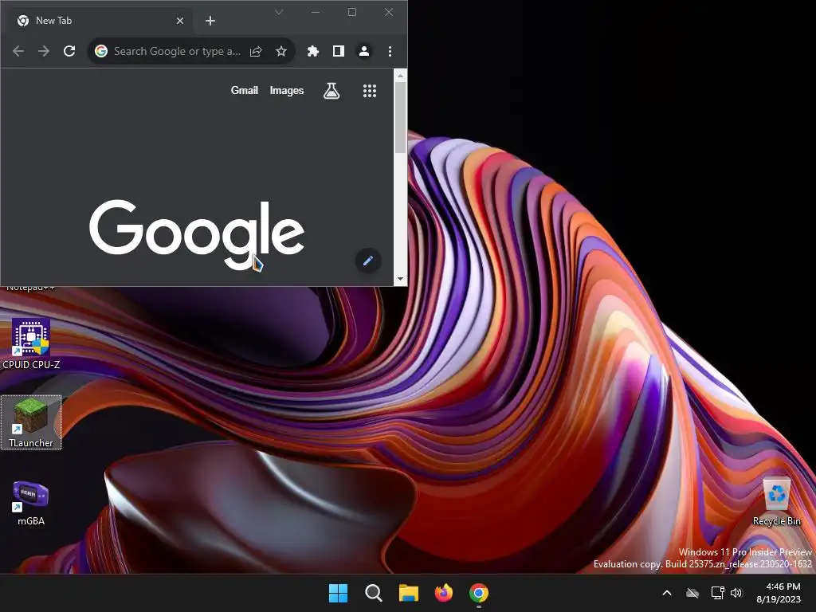Image resolution: width=816 pixels, height=612 pixels.
Task: Go forward in Chrome
Action: point(44,51)
